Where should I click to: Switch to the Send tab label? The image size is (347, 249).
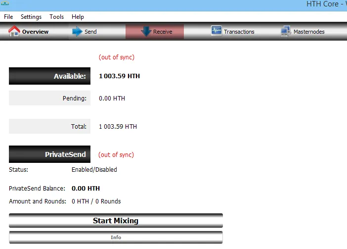click(x=90, y=32)
